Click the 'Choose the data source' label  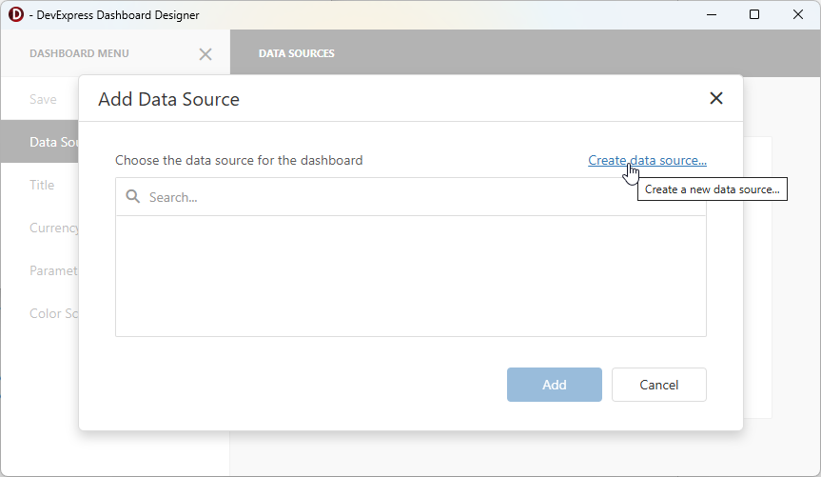(239, 160)
